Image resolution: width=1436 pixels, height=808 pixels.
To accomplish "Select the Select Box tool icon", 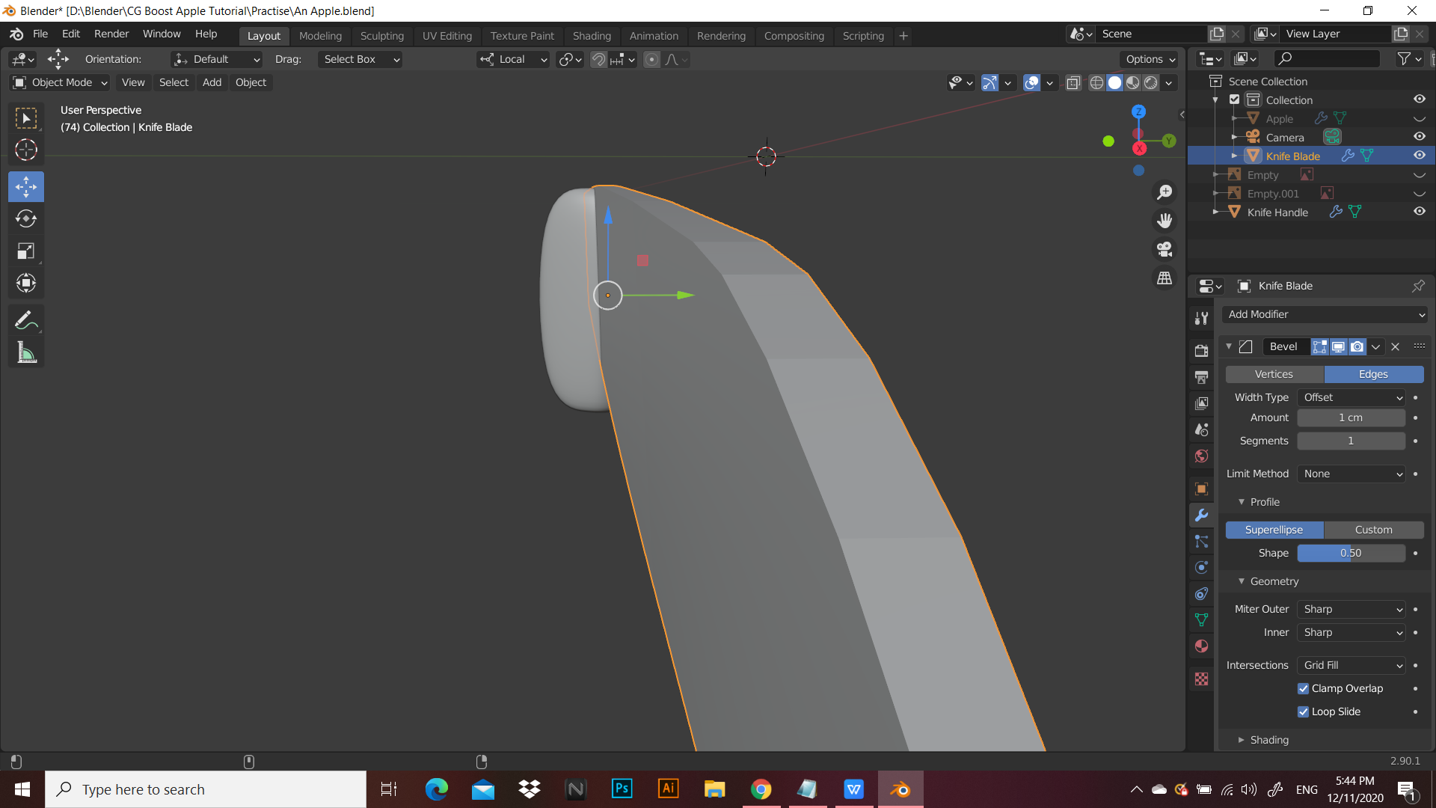I will click(26, 118).
